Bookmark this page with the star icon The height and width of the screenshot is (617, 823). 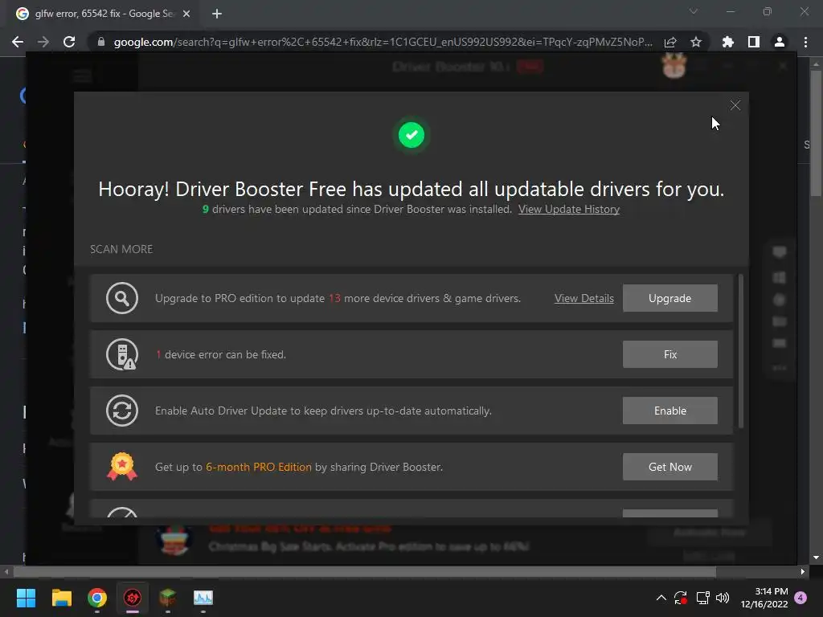[696, 42]
